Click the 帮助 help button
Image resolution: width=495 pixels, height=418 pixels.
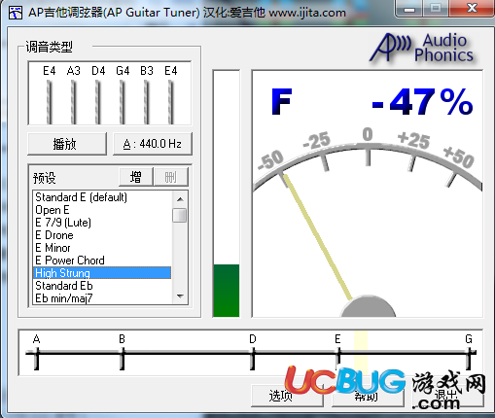click(x=368, y=396)
